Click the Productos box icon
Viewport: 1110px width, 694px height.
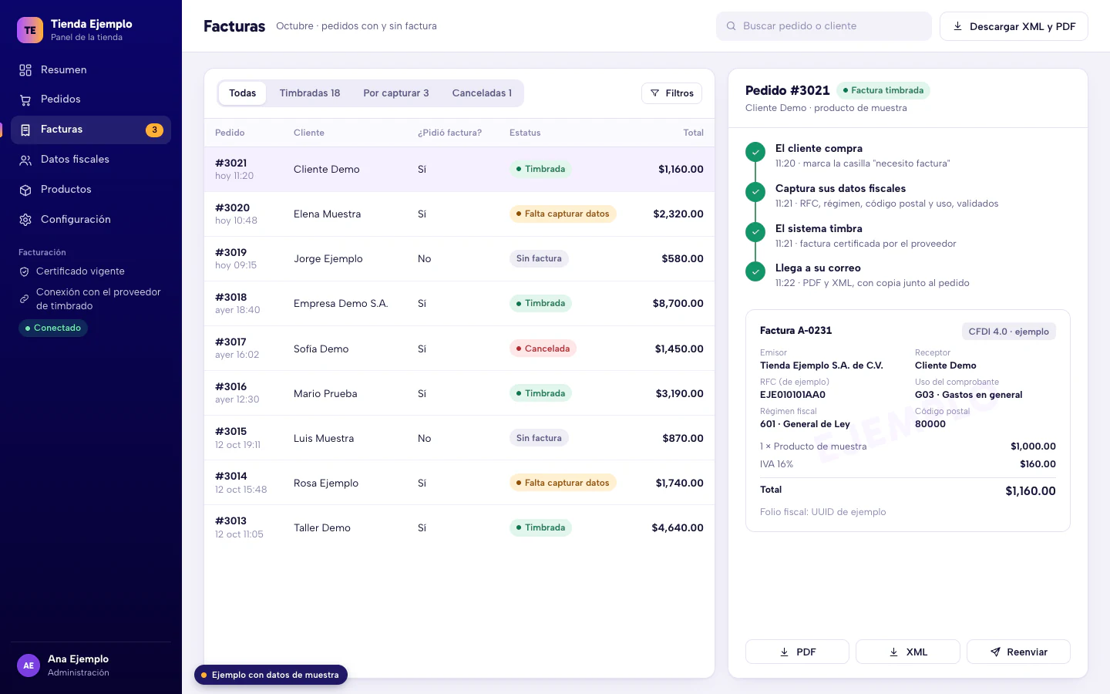tap(25, 190)
